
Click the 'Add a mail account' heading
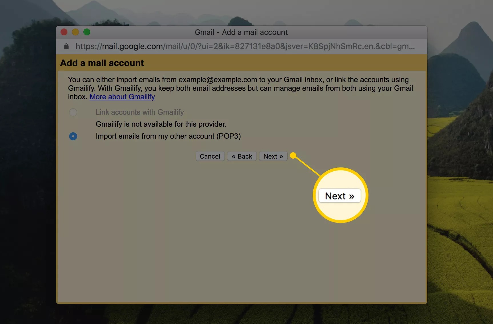click(102, 63)
